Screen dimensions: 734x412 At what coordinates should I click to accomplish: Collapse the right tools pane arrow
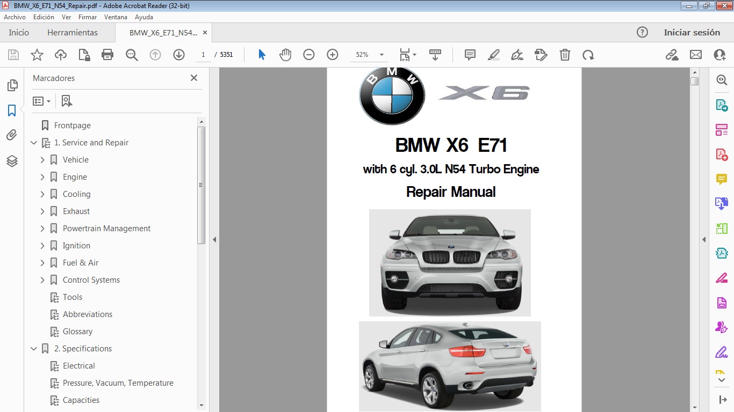click(704, 239)
